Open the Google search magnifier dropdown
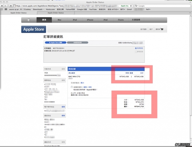The width and height of the screenshot is (192, 147). pos(136,6)
